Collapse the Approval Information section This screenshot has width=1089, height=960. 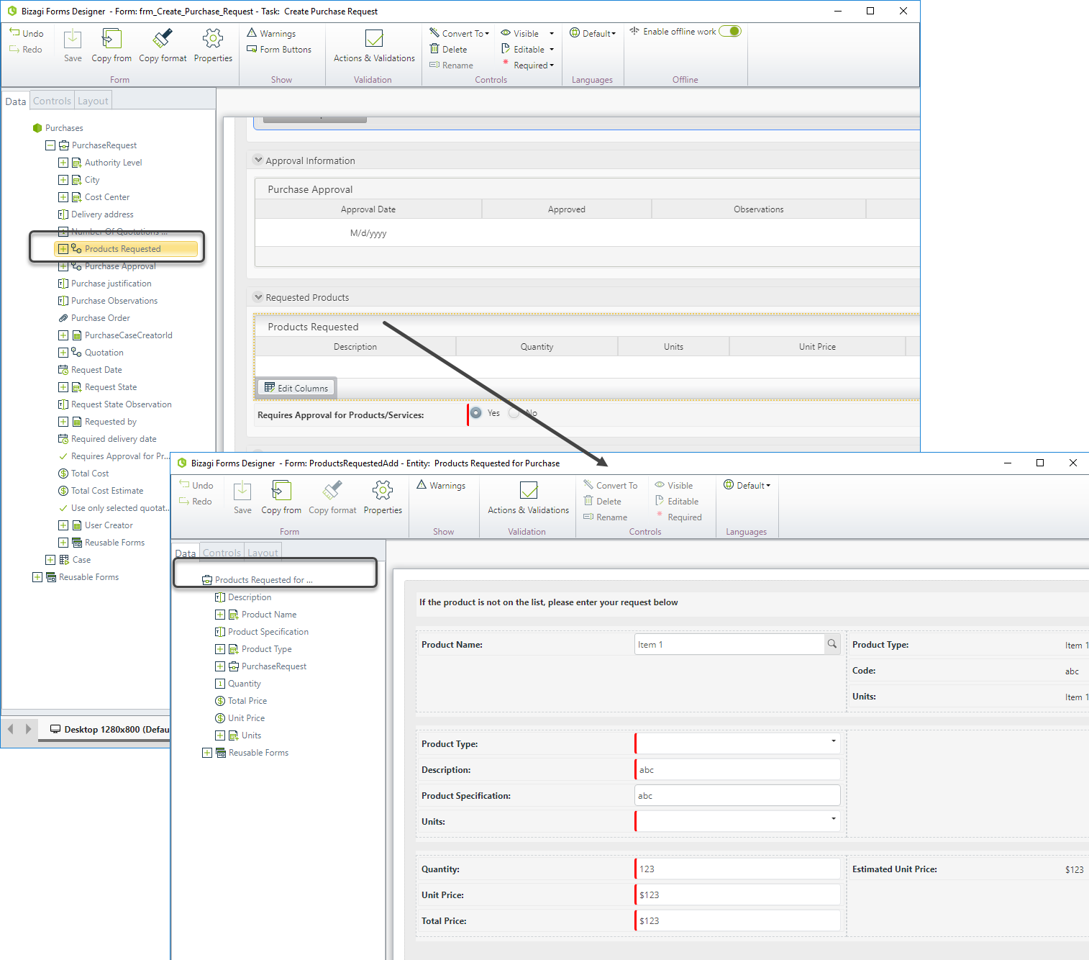coord(258,160)
